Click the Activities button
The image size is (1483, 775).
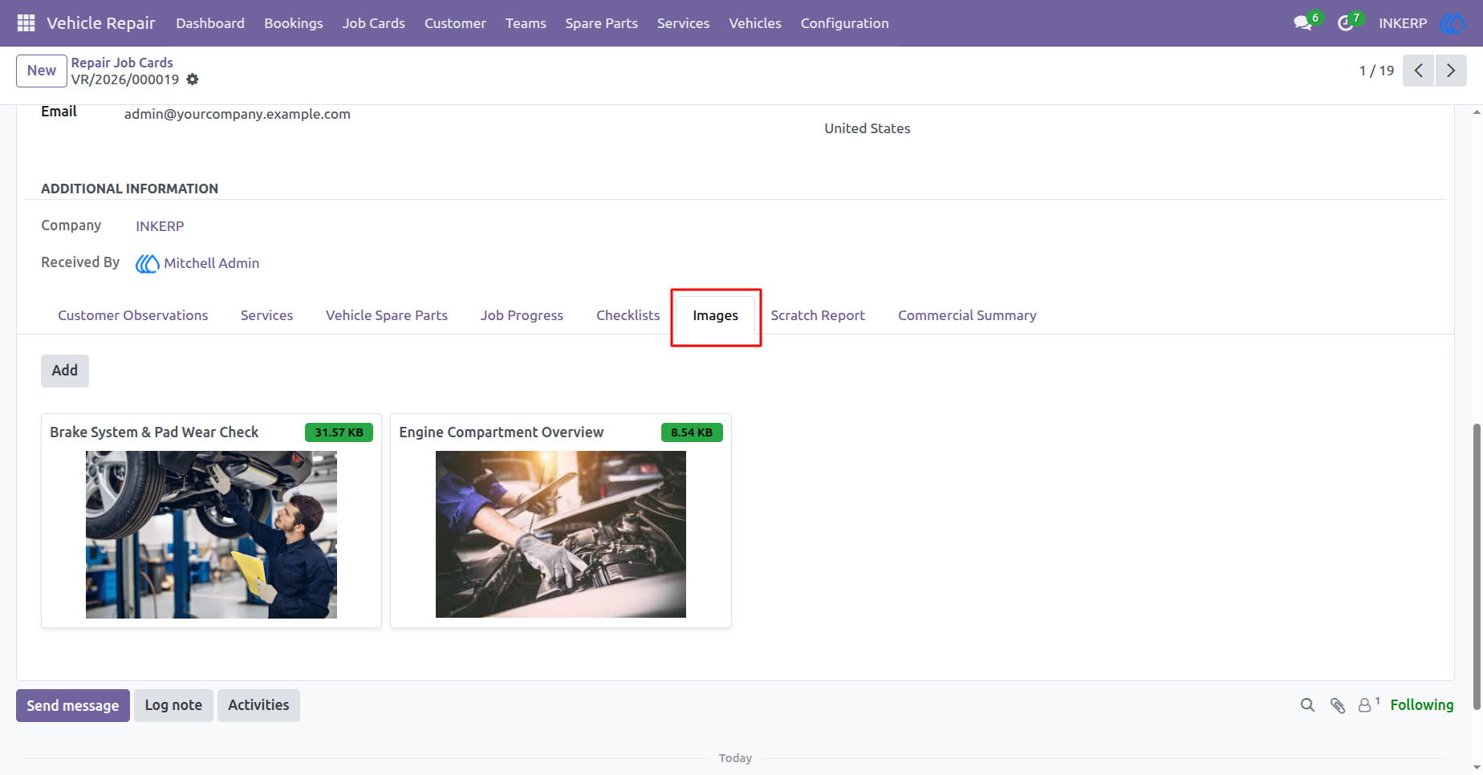tap(258, 705)
